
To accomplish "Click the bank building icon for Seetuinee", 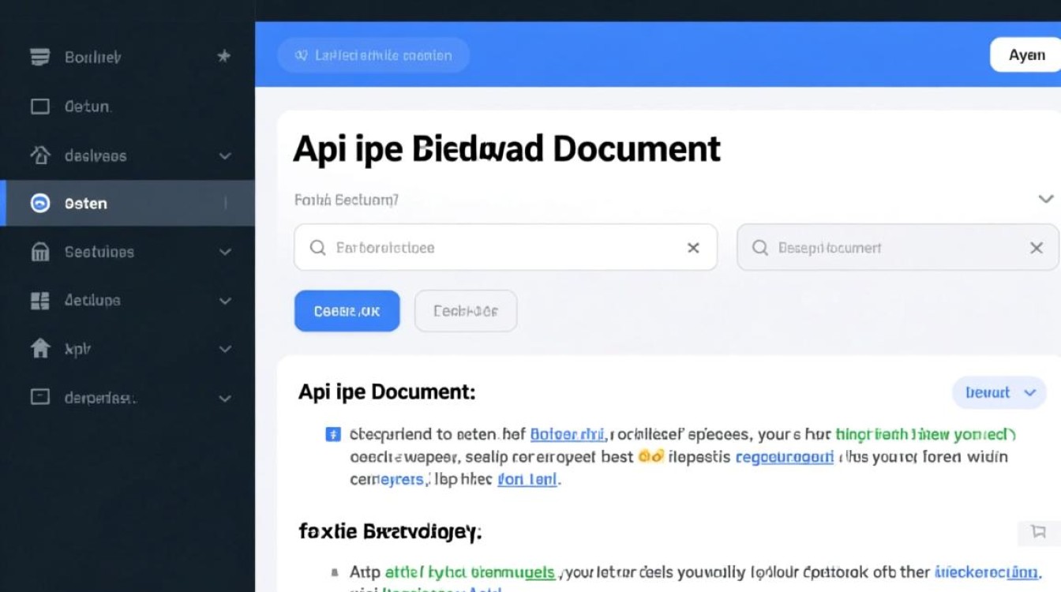I will (39, 252).
